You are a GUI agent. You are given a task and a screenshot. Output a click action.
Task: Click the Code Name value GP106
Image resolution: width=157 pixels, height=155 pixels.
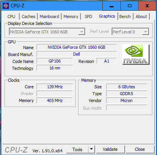pos(55,61)
